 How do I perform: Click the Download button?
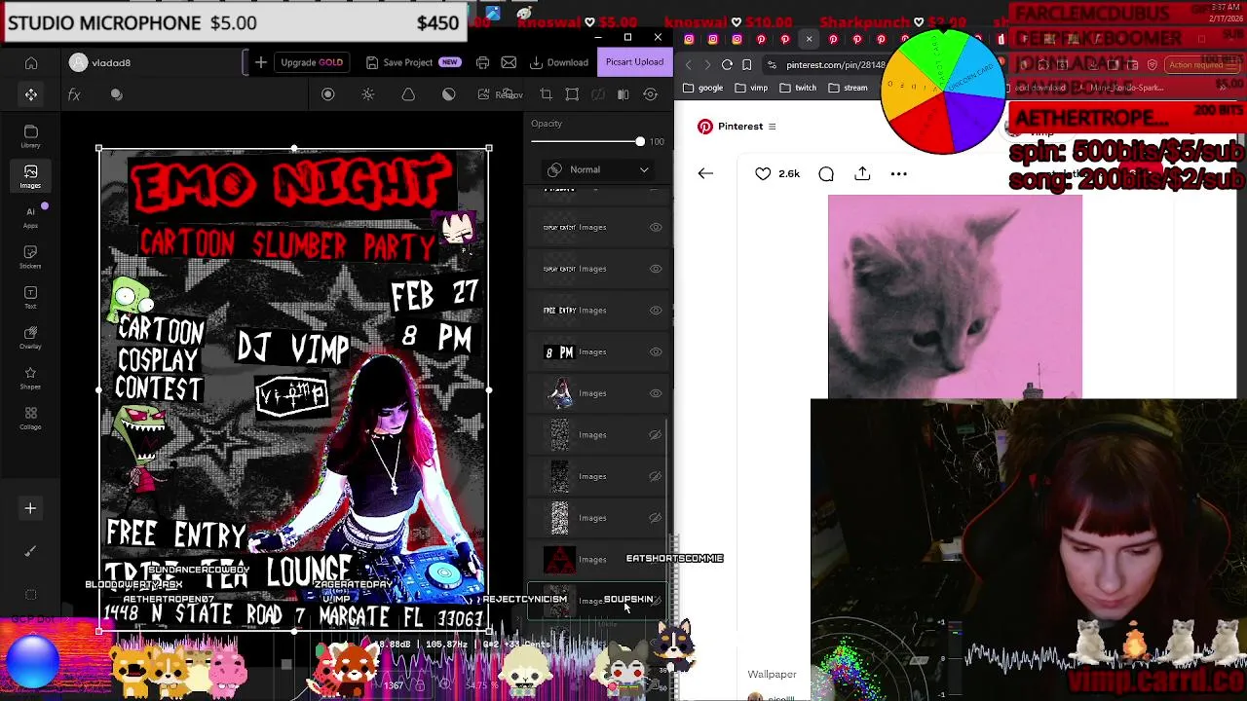tap(559, 62)
